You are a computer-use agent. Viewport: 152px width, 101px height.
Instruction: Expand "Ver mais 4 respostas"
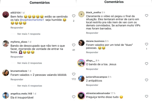pos(30,86)
